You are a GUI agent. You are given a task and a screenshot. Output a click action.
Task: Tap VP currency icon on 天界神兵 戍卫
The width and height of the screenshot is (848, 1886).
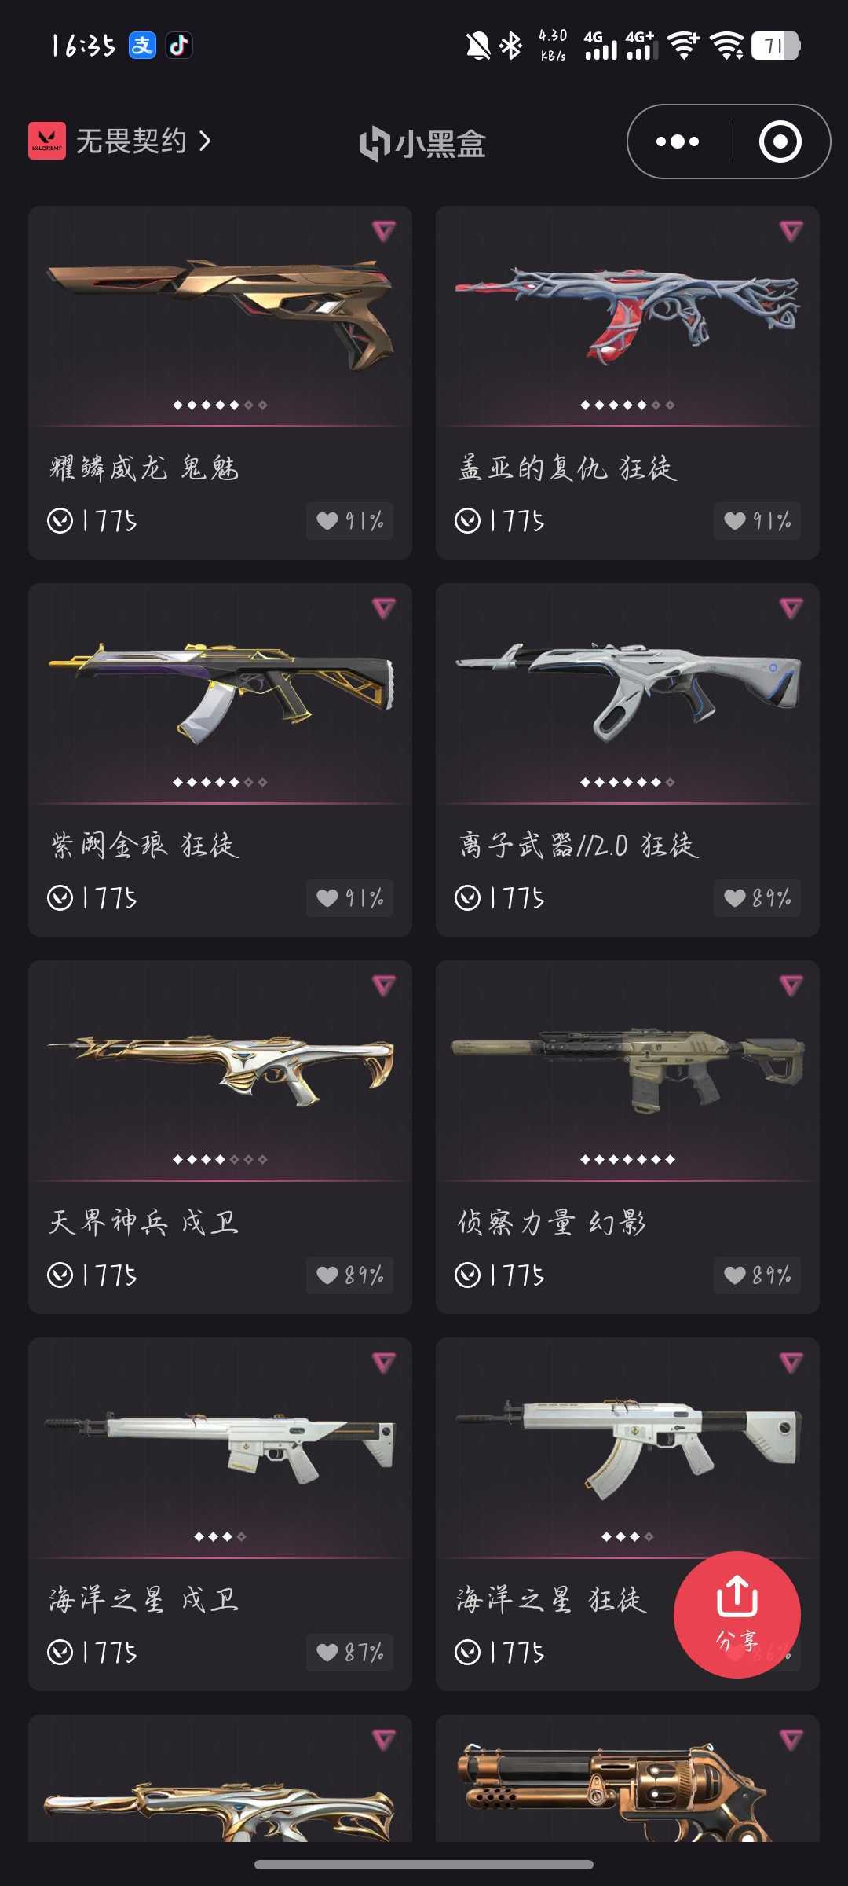[x=60, y=1275]
